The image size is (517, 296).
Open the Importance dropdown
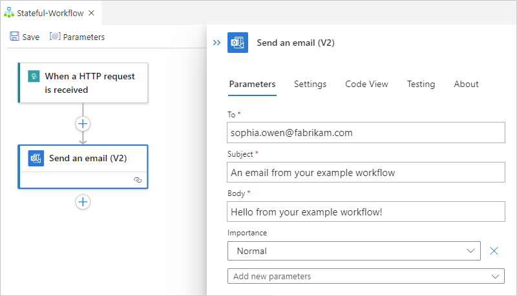(x=353, y=251)
